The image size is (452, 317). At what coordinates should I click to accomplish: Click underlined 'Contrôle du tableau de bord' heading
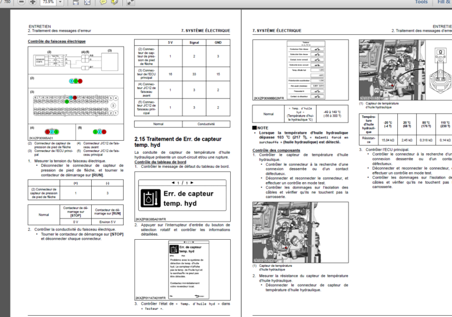point(160,162)
